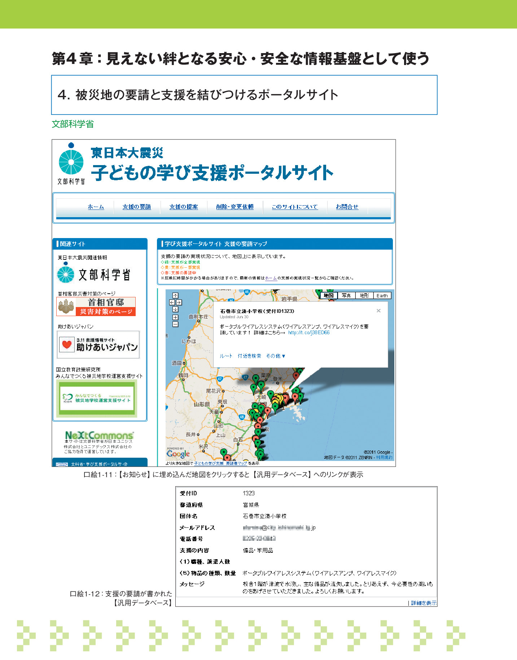The height and width of the screenshot is (660, 517).
Task: Click 付近を検索 in the balloon
Action: point(249,356)
